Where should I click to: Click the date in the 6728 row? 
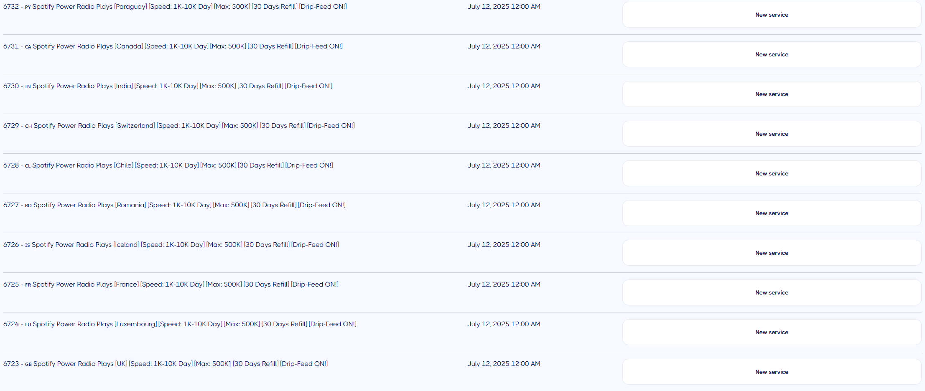[504, 165]
